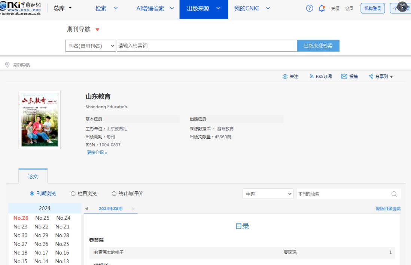Click the 请输入检索词 search input

click(x=207, y=46)
